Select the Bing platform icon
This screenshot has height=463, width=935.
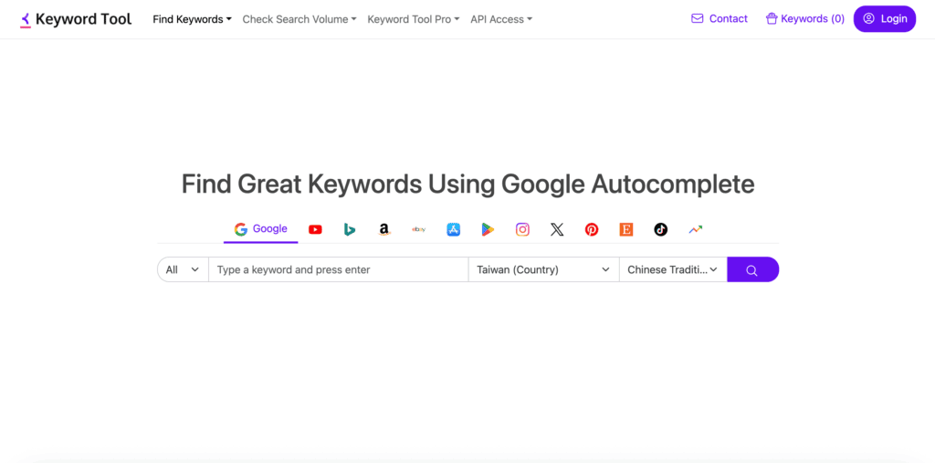[350, 230]
